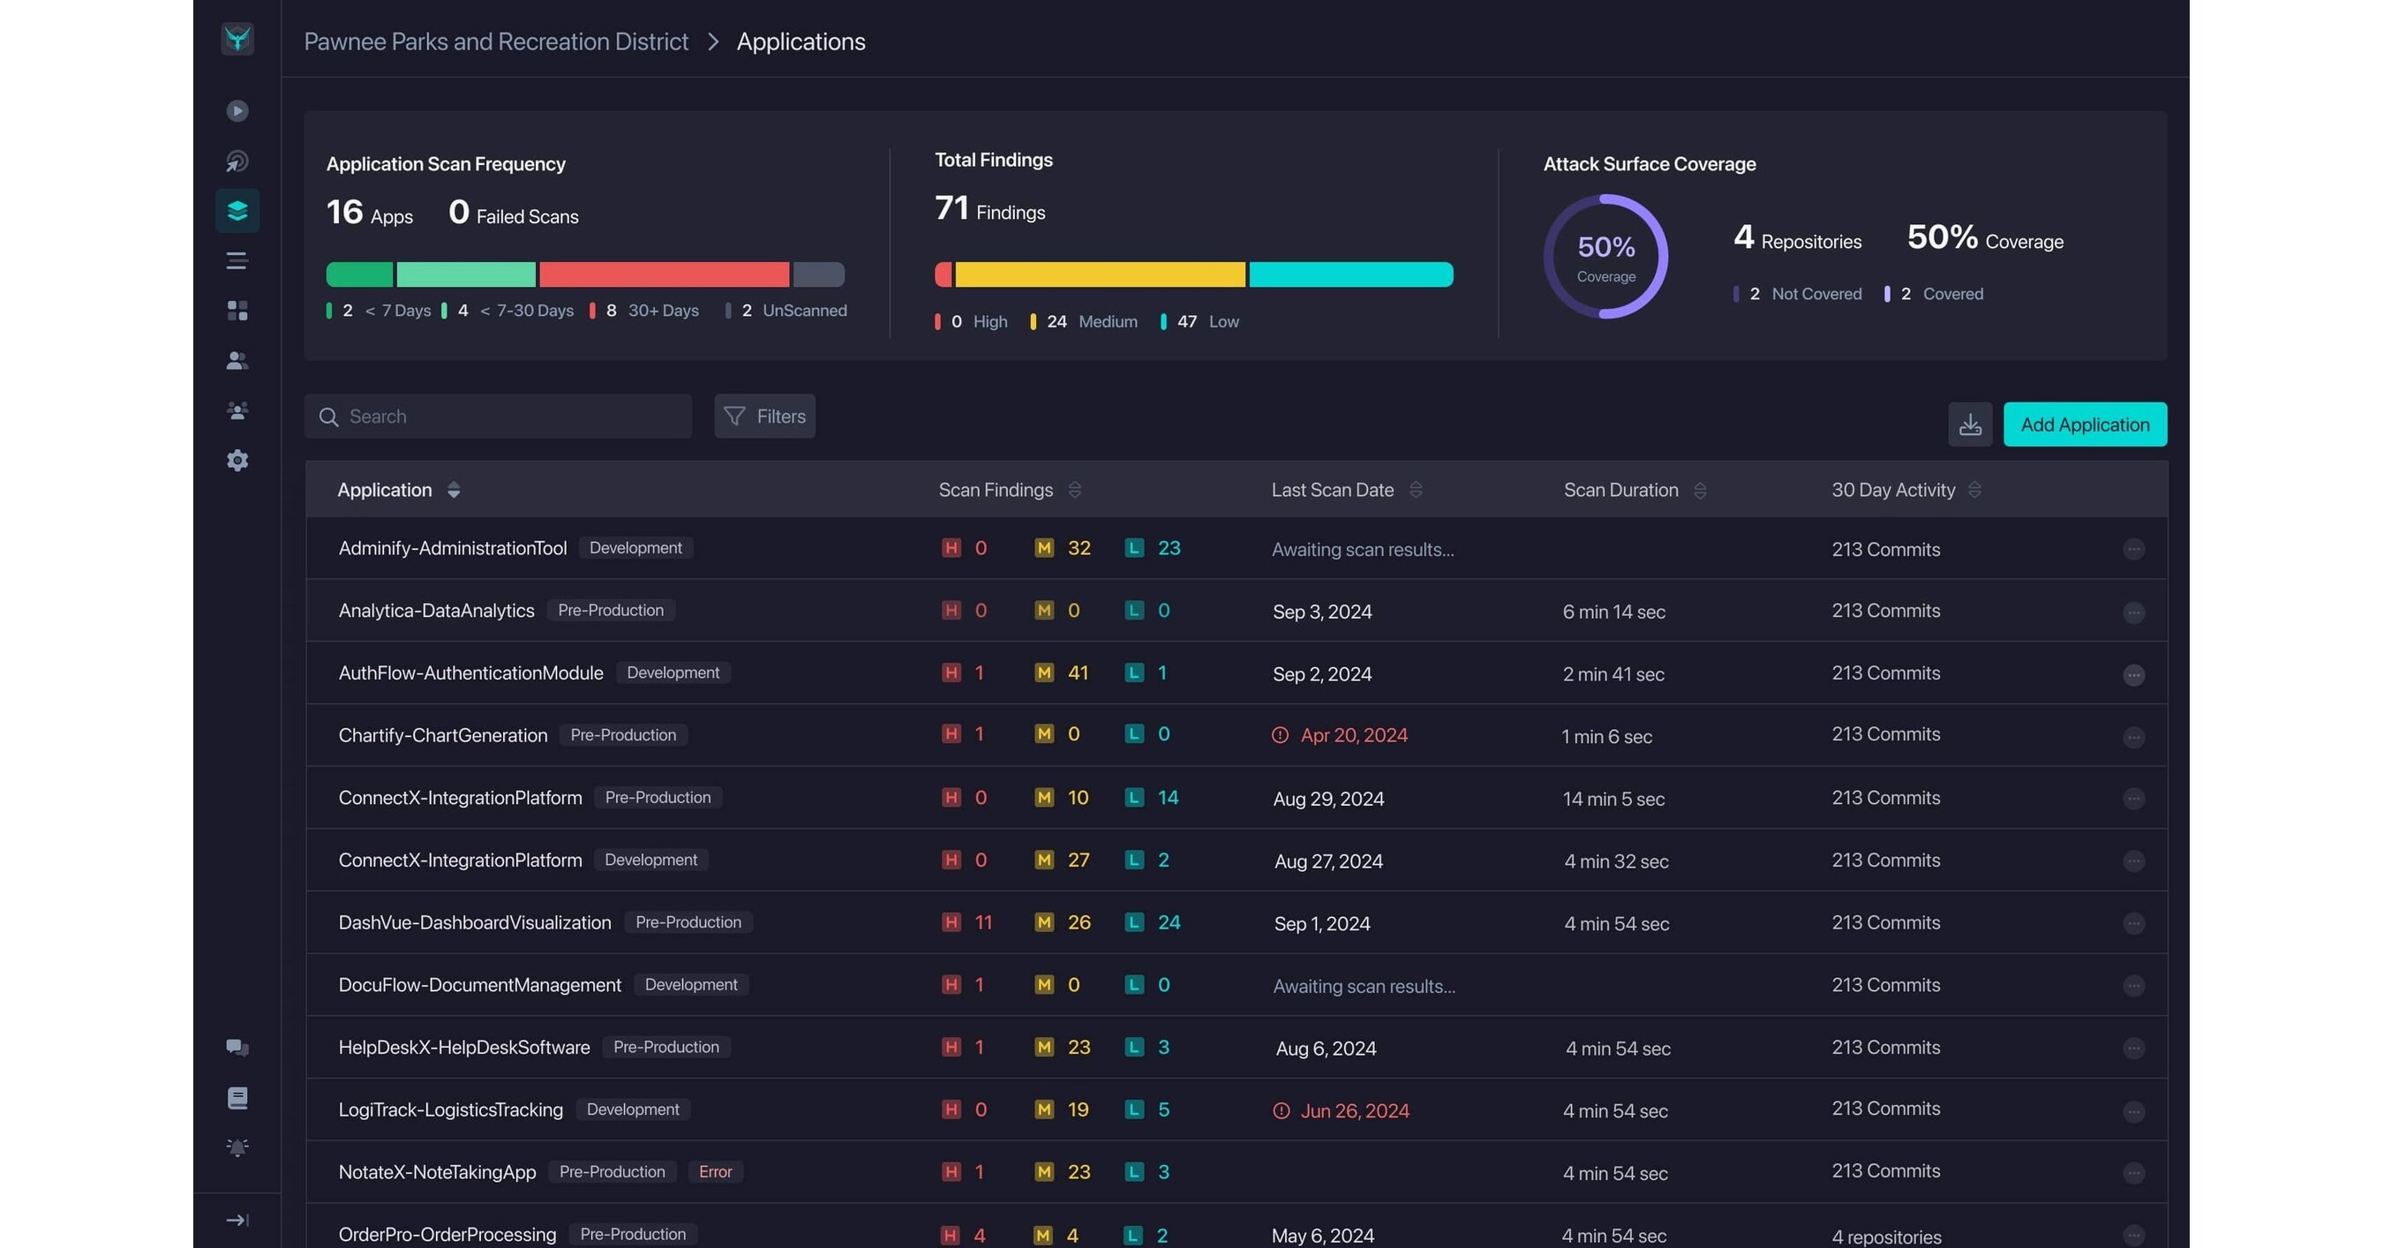The height and width of the screenshot is (1248, 2383).
Task: Click the play icon at sidebar top
Action: tap(237, 110)
